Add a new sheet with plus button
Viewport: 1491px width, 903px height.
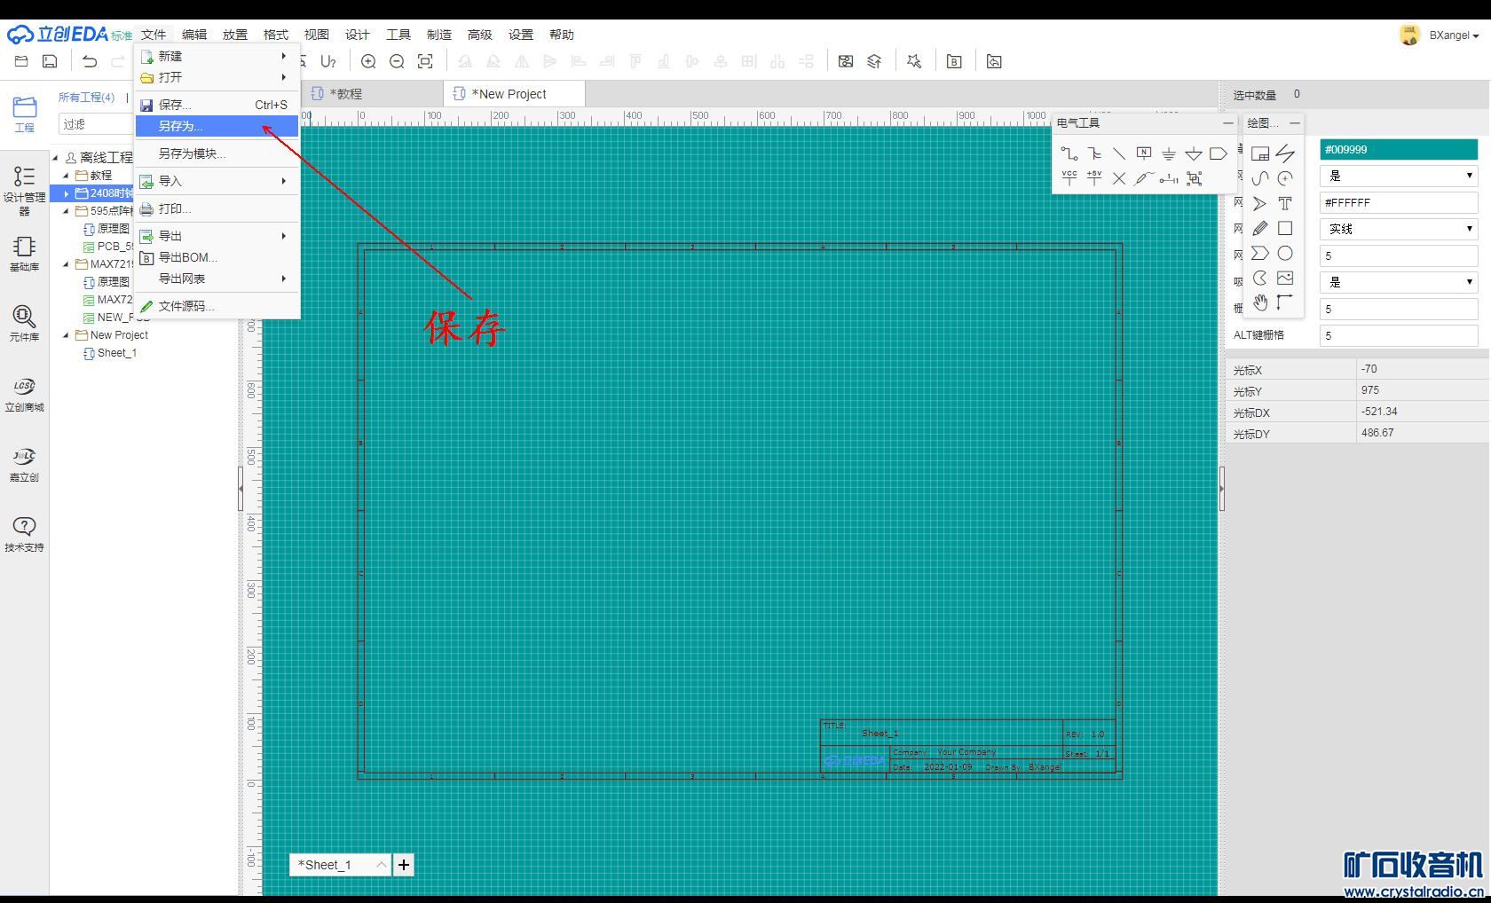404,865
